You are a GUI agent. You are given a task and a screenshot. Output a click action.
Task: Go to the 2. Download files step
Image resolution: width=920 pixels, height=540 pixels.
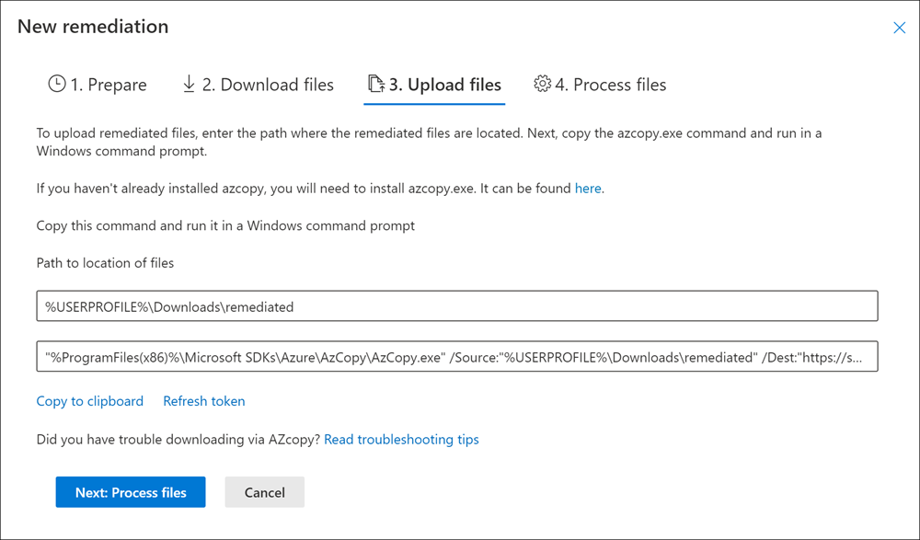(259, 85)
